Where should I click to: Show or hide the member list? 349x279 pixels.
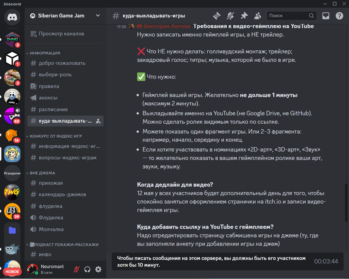[258, 16]
